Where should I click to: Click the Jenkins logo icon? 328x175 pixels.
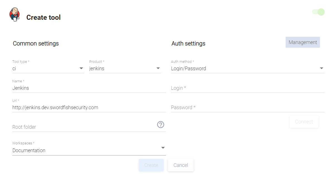click(x=15, y=14)
